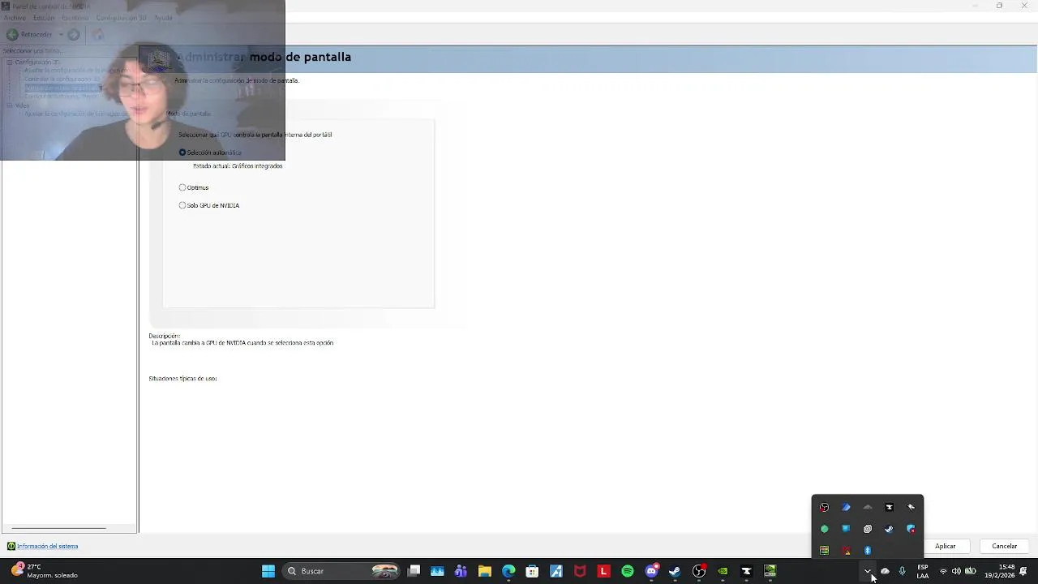Open the CurseForge anvil taskbar icon
Screen dimensions: 1038x584
(746, 571)
